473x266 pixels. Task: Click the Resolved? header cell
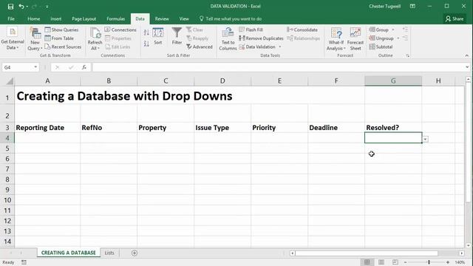point(393,128)
